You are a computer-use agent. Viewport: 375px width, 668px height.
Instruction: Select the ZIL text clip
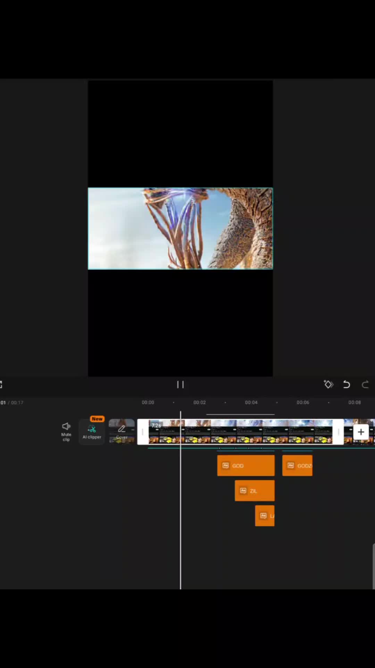(x=255, y=491)
